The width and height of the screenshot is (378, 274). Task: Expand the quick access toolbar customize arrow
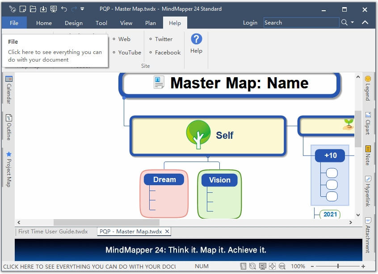(82, 9)
